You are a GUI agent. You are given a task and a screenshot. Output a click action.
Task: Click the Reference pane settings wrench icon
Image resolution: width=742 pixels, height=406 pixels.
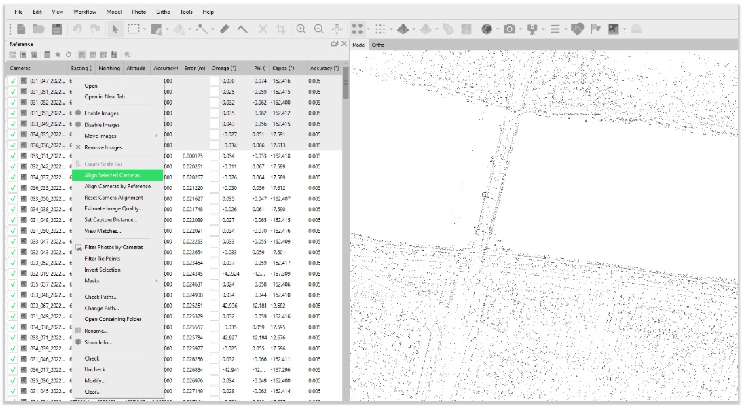[127, 54]
